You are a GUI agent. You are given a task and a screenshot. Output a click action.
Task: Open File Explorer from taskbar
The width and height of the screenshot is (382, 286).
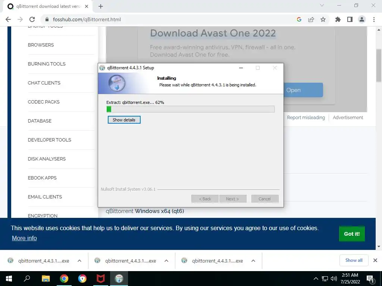pos(46,279)
